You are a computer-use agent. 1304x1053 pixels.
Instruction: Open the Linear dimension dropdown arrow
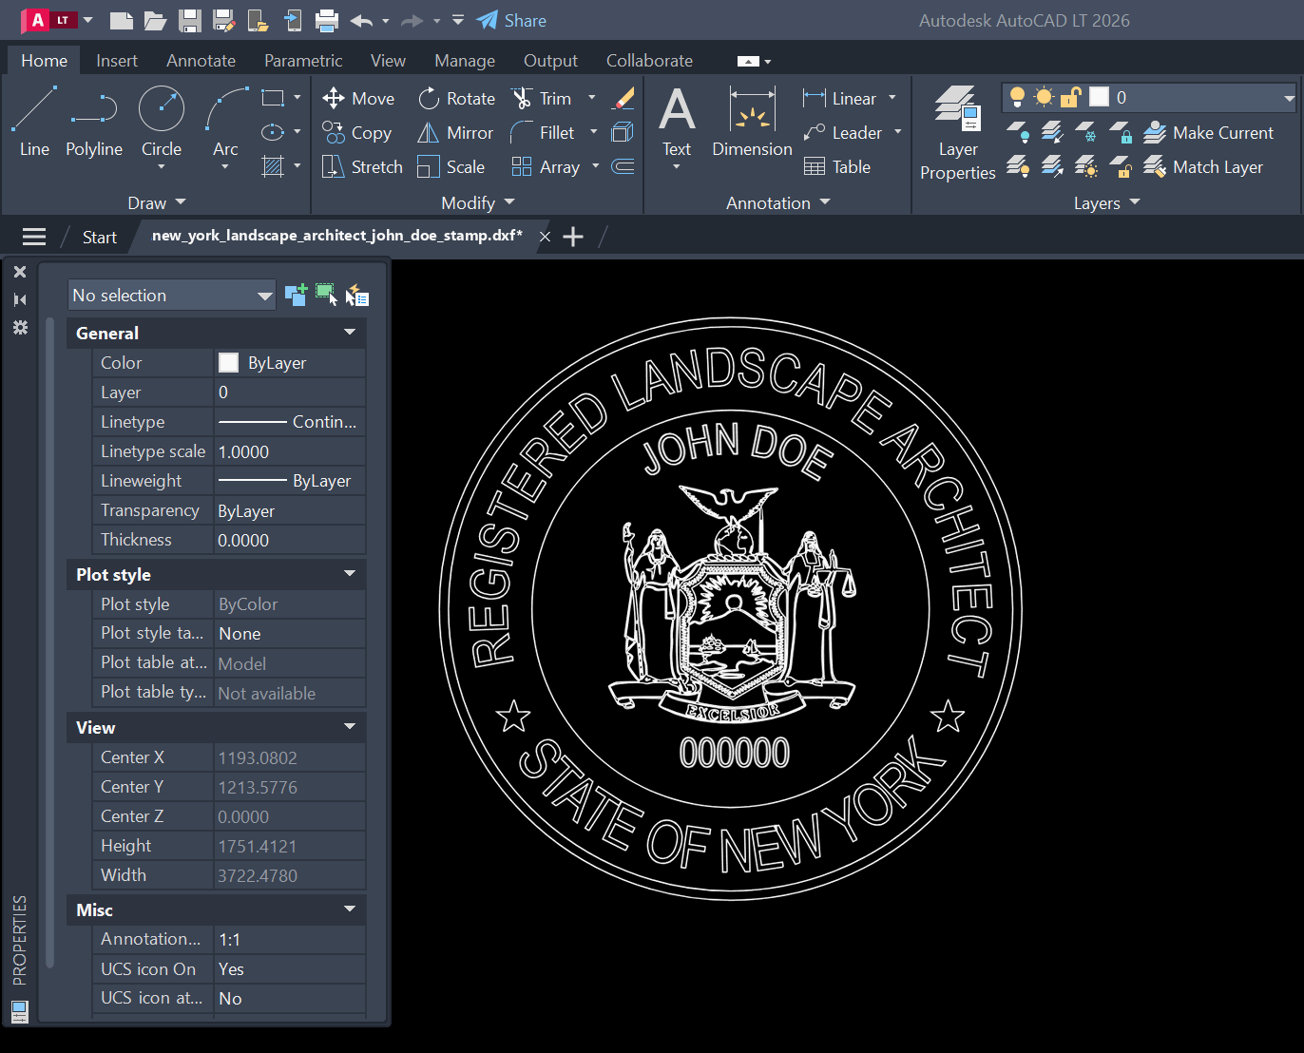pos(892,98)
